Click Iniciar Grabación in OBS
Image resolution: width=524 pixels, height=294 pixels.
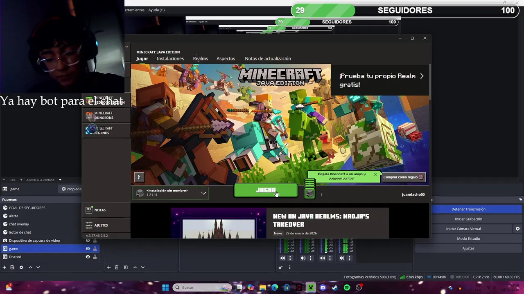tap(468, 219)
